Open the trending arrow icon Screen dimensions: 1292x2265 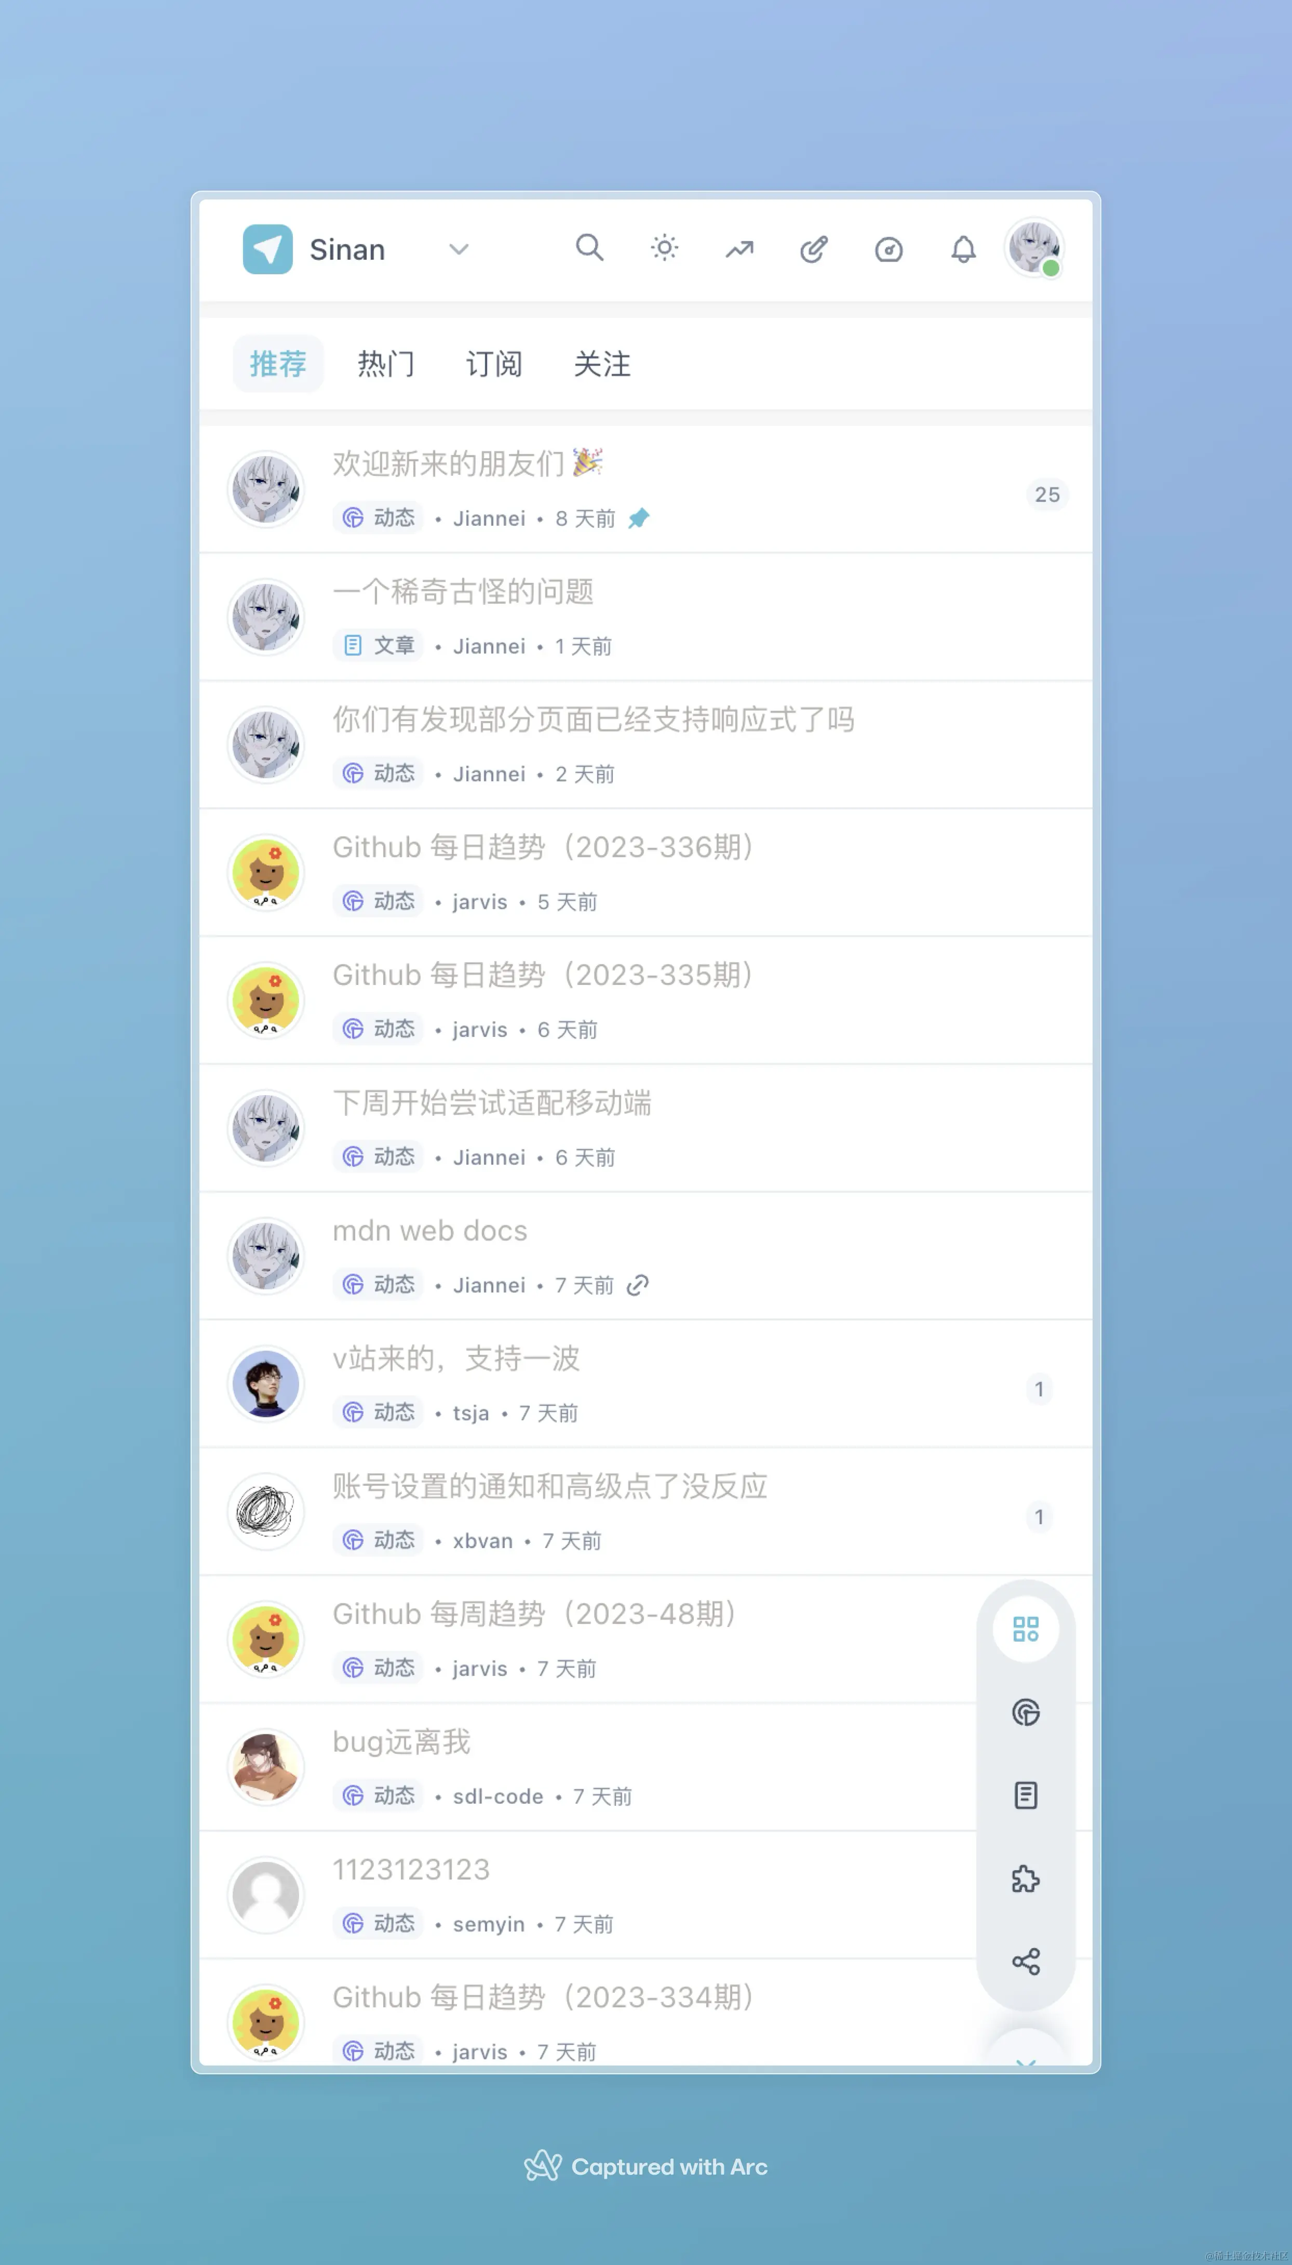click(739, 249)
